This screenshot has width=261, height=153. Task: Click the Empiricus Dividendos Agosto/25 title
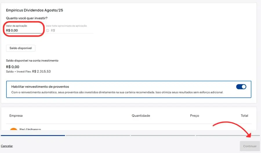(35, 10)
